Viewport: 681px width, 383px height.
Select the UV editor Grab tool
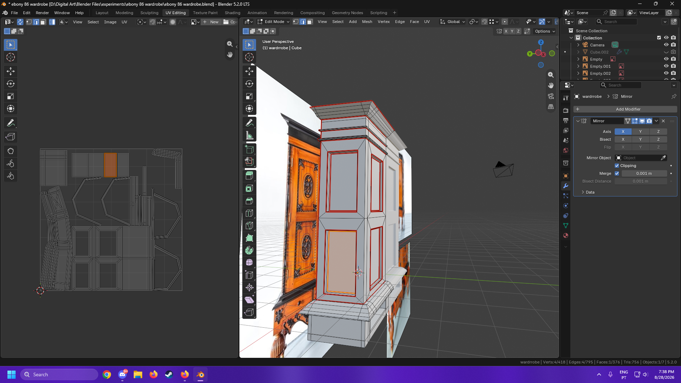pos(11,151)
